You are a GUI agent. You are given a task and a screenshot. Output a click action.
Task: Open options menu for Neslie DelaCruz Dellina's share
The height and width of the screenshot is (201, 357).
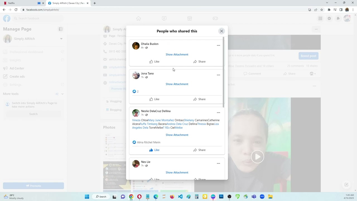[x=218, y=113]
